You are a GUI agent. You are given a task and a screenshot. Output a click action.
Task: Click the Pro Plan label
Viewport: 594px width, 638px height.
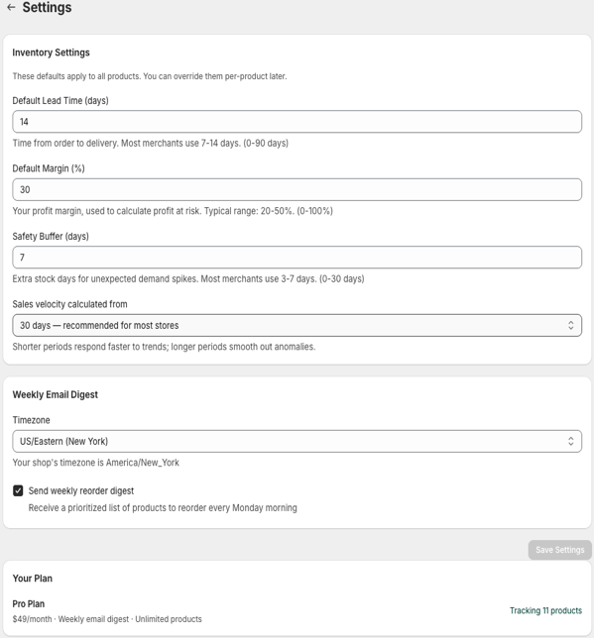coord(29,604)
